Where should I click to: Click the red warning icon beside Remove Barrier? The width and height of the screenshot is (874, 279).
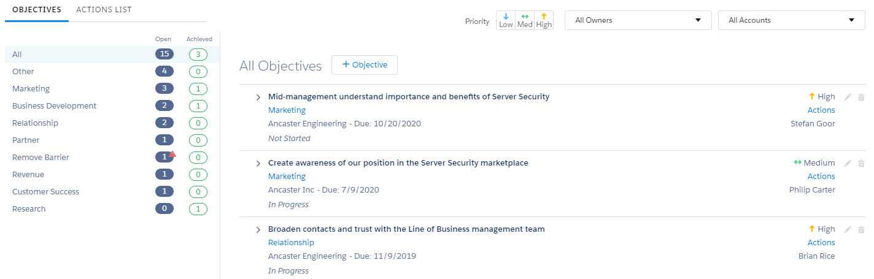172,154
